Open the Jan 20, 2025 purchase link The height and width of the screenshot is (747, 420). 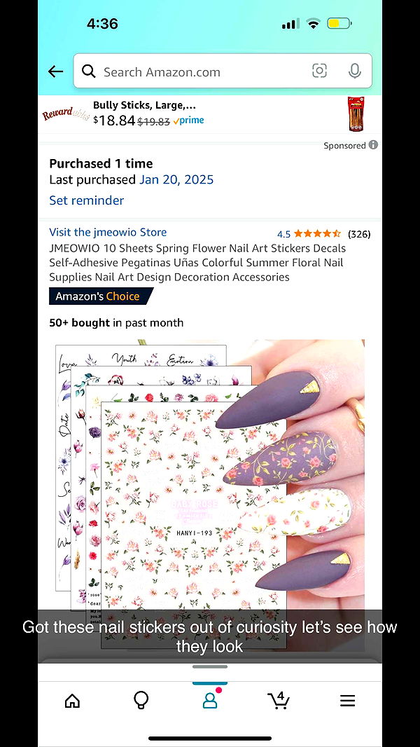coord(176,179)
